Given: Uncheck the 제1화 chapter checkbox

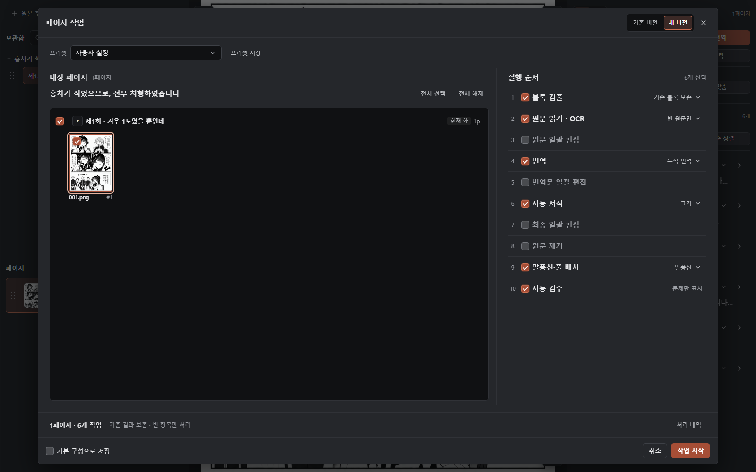Looking at the screenshot, I should coord(60,121).
